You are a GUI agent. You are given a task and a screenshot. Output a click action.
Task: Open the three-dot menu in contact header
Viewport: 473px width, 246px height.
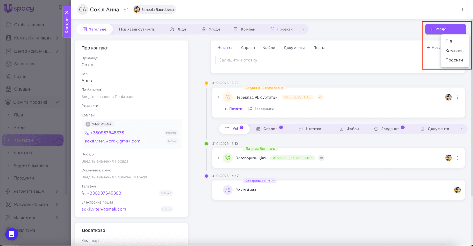463,10
